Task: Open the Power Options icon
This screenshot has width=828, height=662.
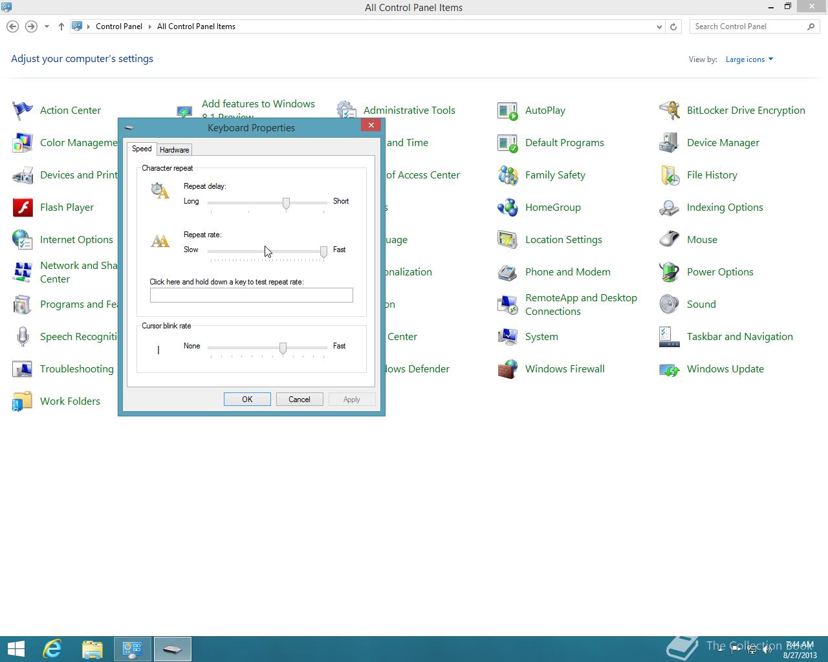Action: [670, 272]
